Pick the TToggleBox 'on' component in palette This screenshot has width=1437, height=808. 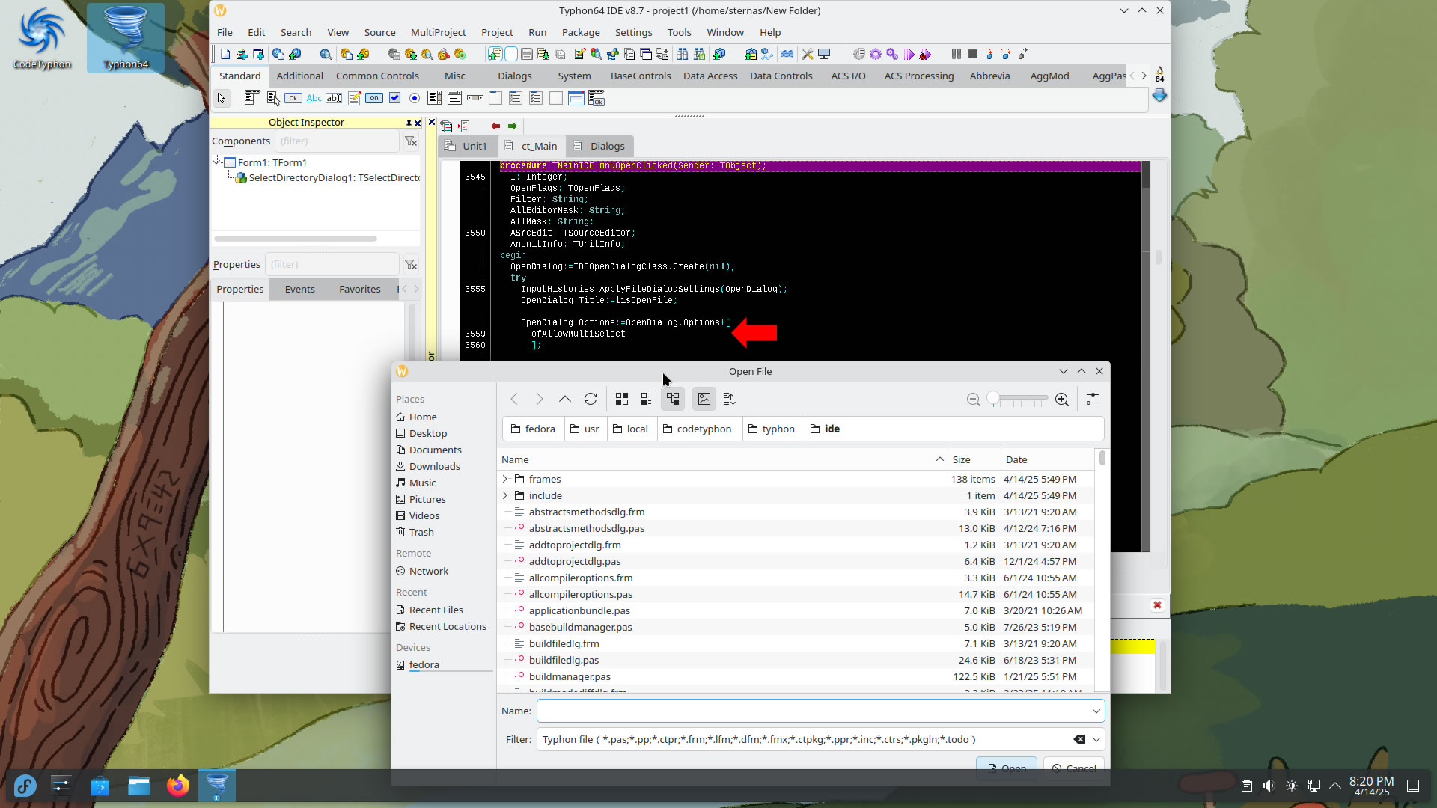click(374, 98)
